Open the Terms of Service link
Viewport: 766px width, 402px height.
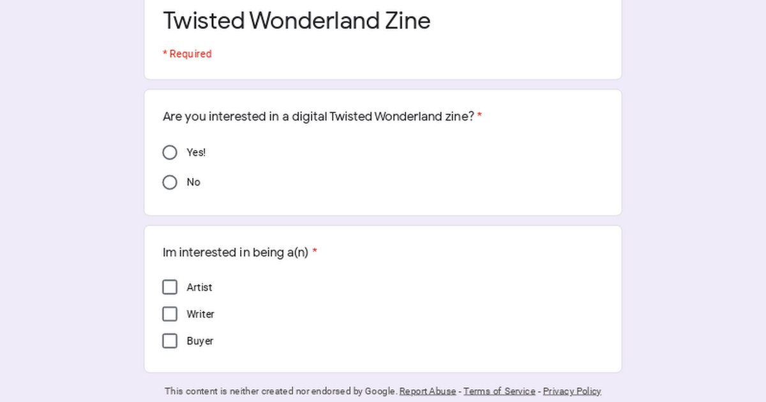point(499,391)
